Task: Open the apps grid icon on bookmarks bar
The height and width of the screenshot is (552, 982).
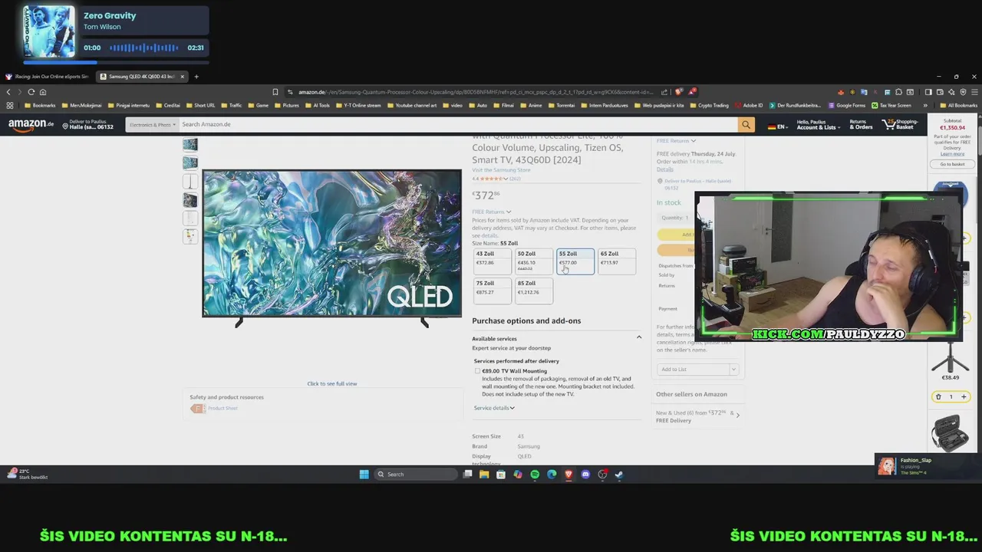Action: [x=9, y=105]
